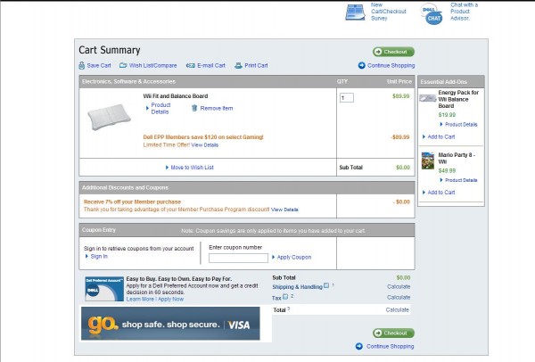Click Apply Coupon link
The width and height of the screenshot is (535, 362).
(294, 258)
